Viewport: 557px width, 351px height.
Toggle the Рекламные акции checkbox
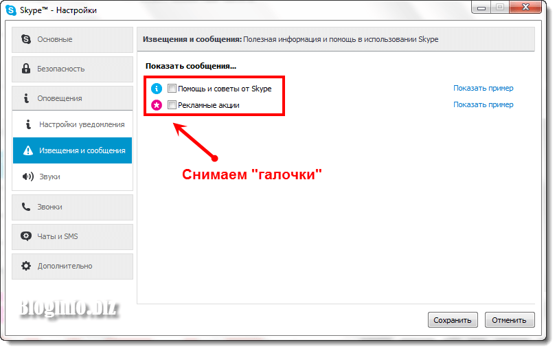tap(172, 105)
